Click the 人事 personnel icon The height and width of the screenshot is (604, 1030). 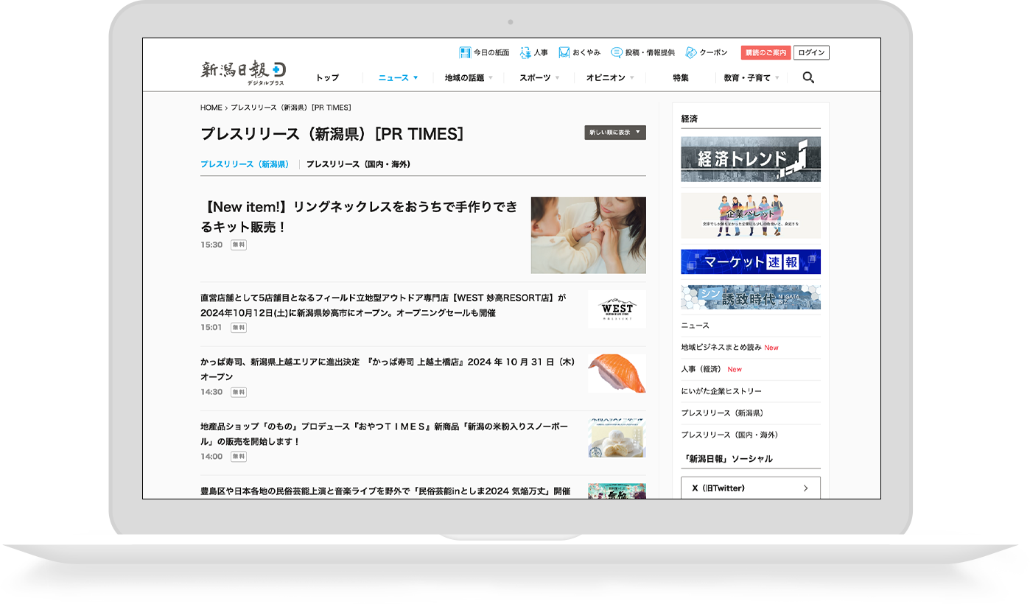pos(525,53)
